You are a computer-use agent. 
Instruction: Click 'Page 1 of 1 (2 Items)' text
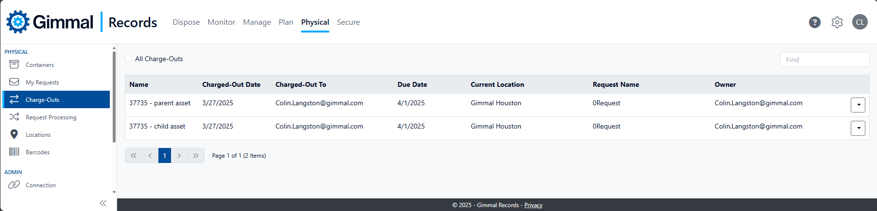(239, 156)
